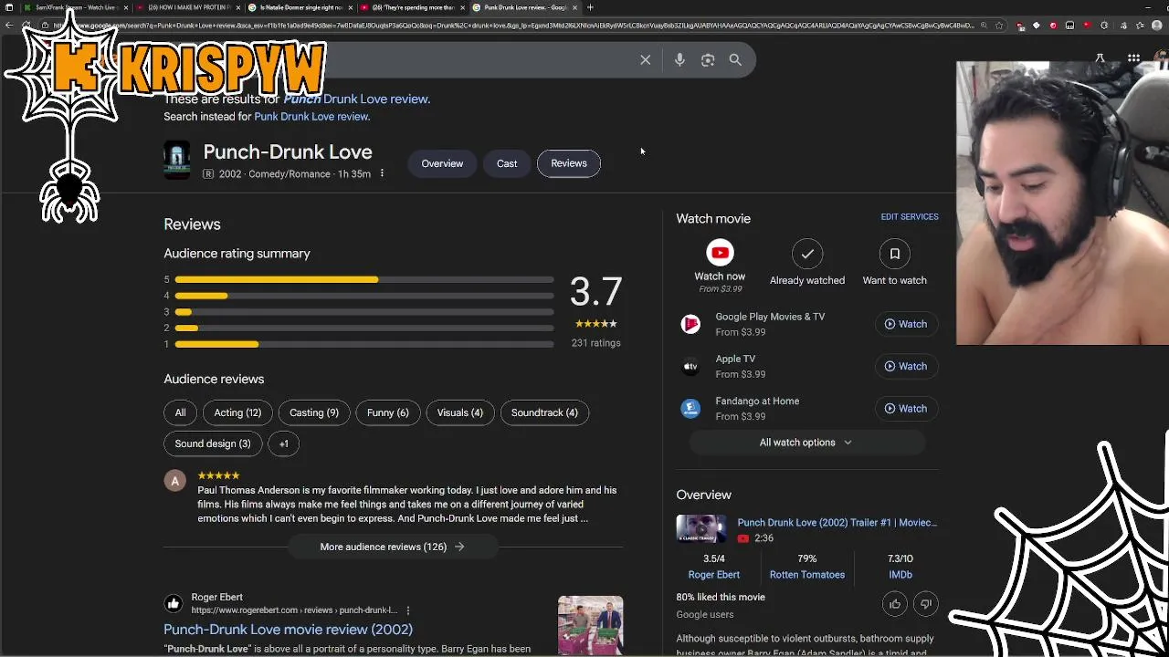Start voice search with the microphone icon

(x=679, y=59)
